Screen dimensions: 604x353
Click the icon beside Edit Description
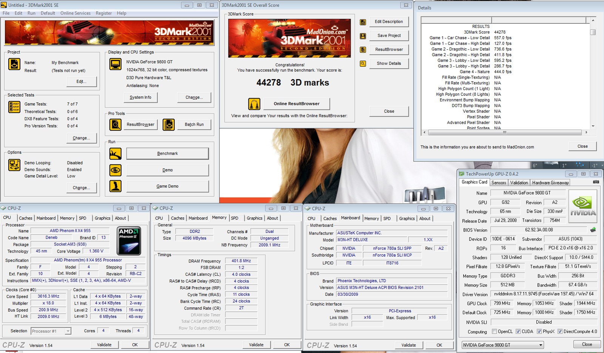(x=363, y=22)
